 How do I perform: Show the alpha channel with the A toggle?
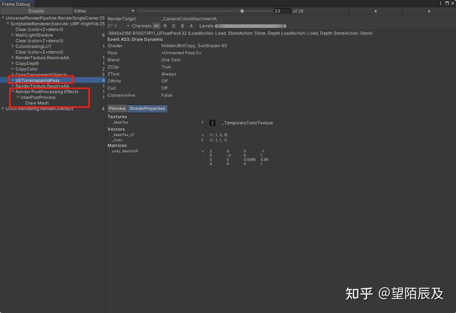click(191, 26)
